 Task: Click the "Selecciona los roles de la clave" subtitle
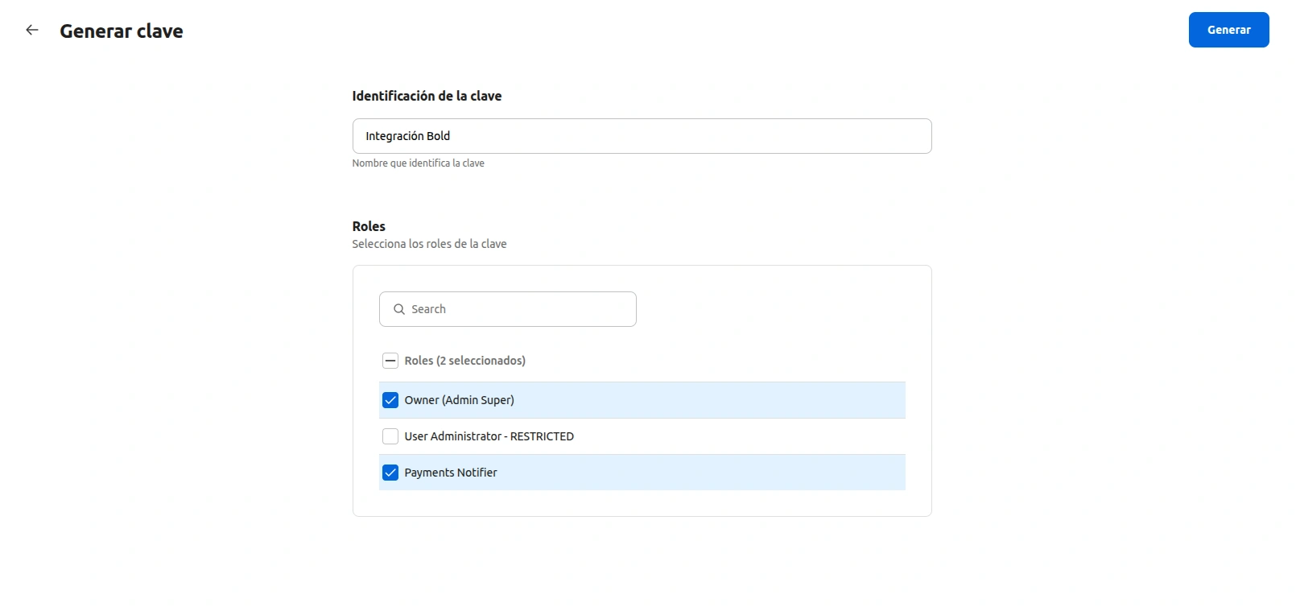pyautogui.click(x=429, y=244)
